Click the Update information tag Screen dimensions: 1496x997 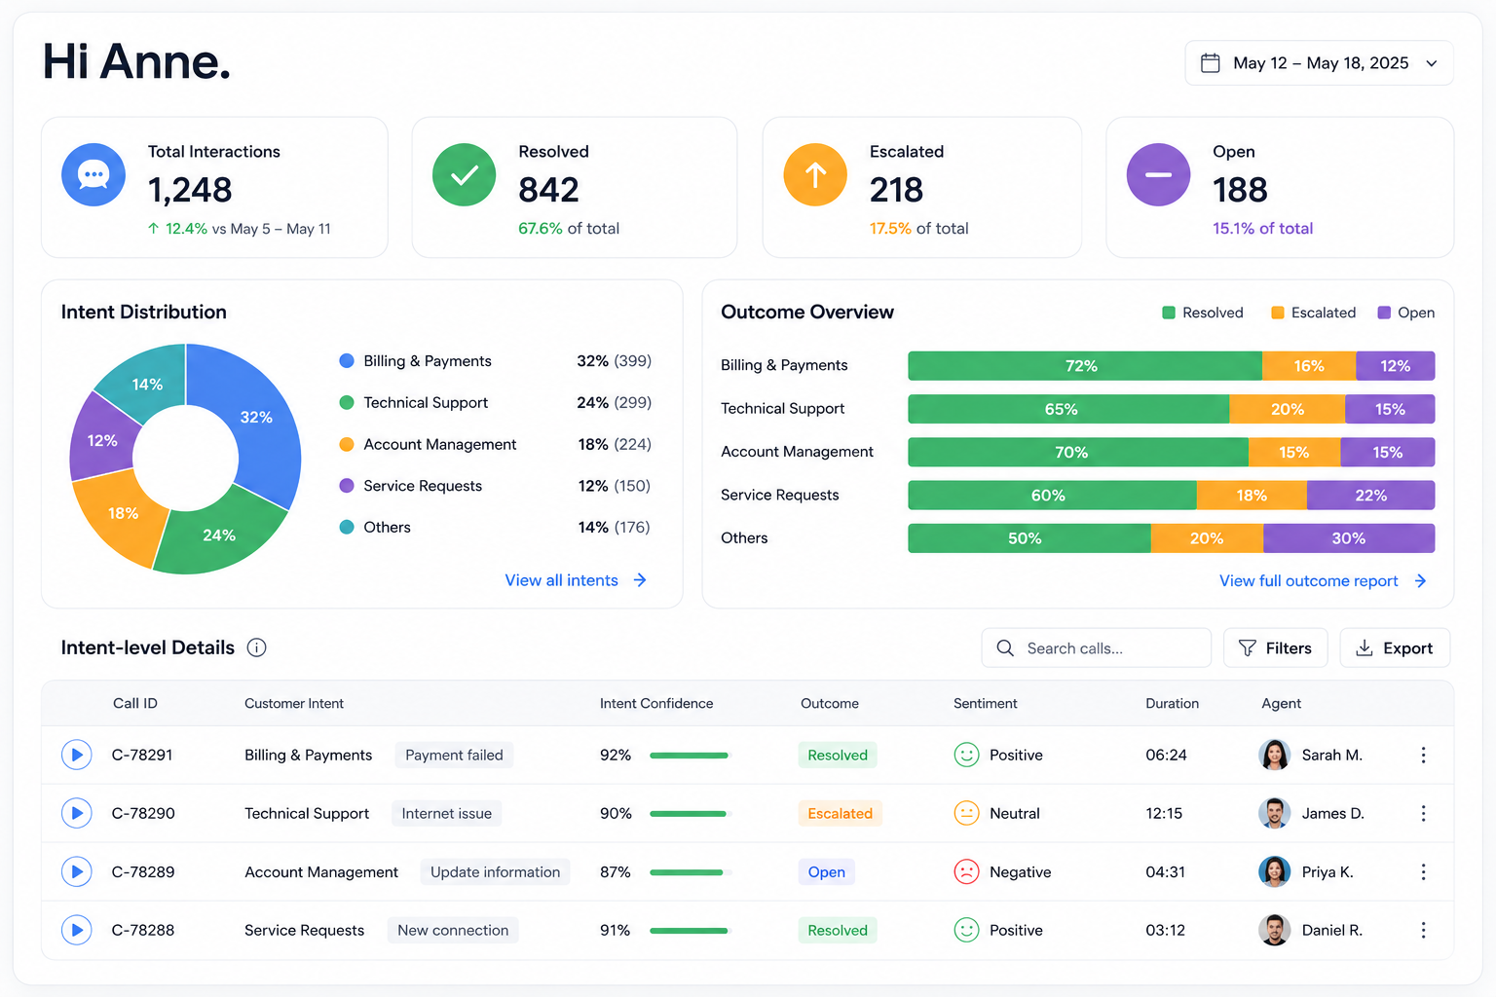pos(495,872)
